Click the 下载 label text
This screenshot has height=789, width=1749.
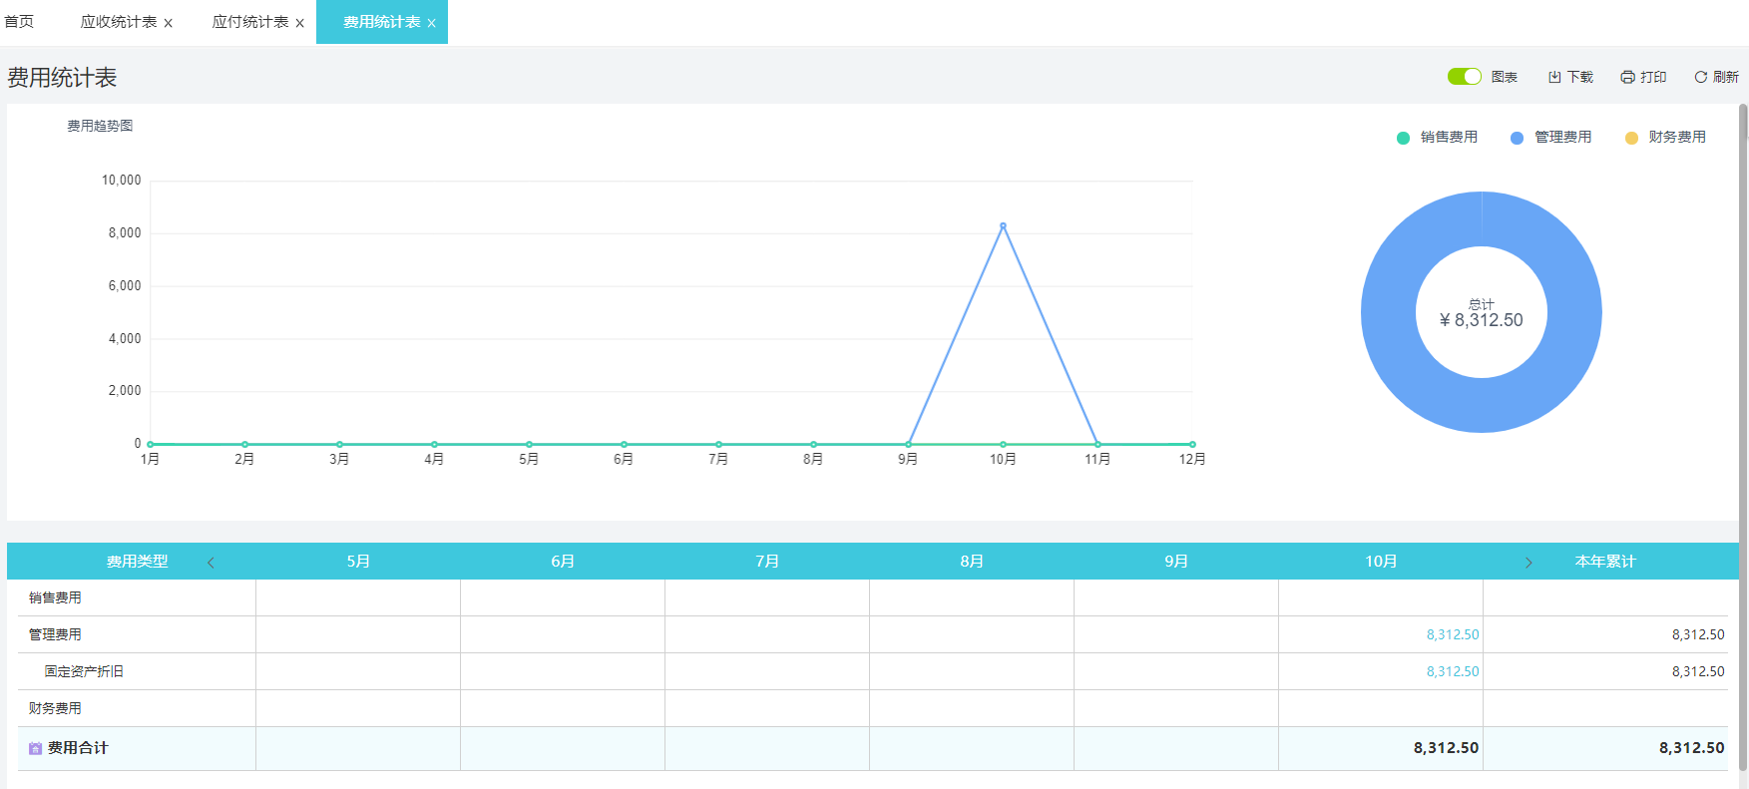click(x=1580, y=77)
